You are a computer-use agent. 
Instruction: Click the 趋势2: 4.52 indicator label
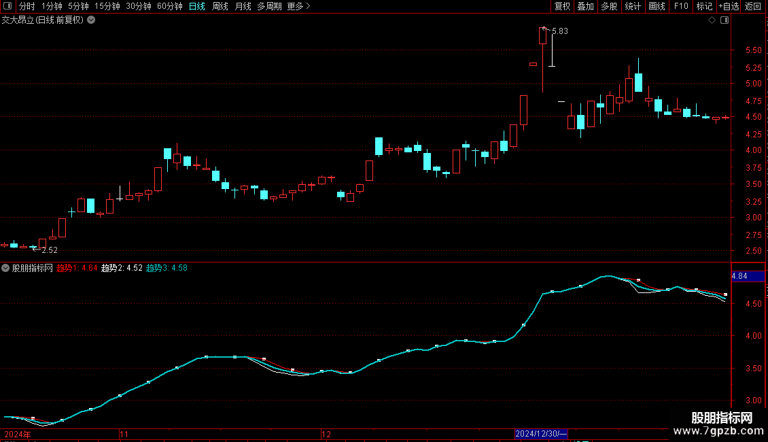click(122, 268)
